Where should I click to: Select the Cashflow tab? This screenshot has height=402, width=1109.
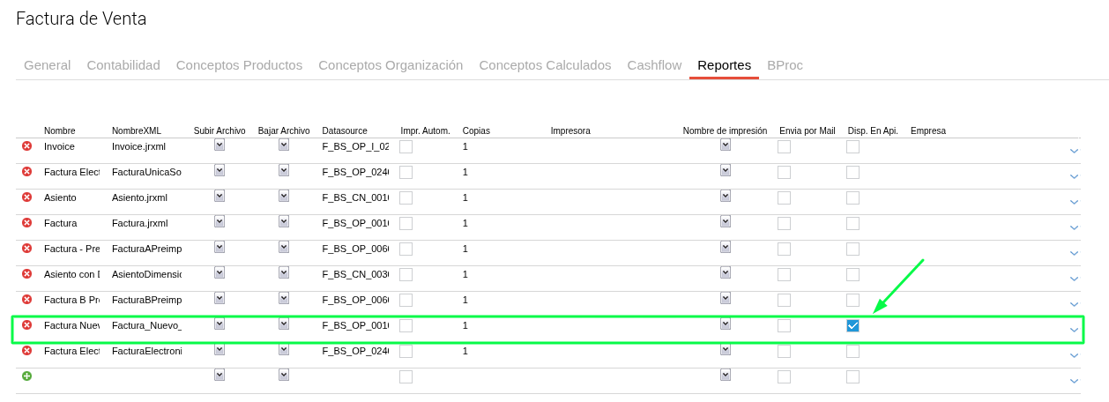(x=654, y=64)
